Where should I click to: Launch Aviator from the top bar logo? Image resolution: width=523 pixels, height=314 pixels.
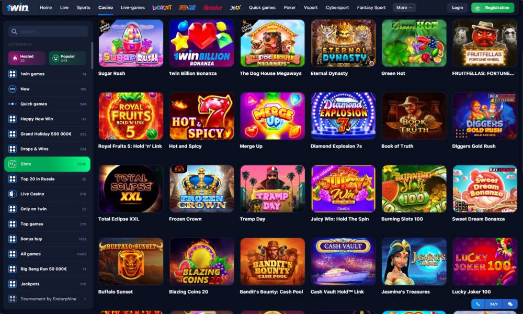pos(213,7)
